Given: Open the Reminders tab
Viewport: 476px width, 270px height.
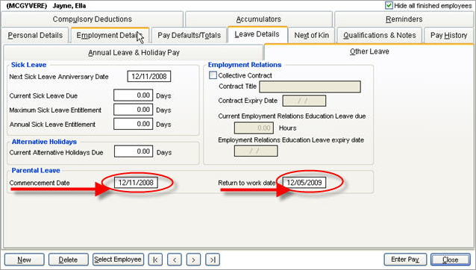Looking at the screenshot, I should [x=404, y=19].
